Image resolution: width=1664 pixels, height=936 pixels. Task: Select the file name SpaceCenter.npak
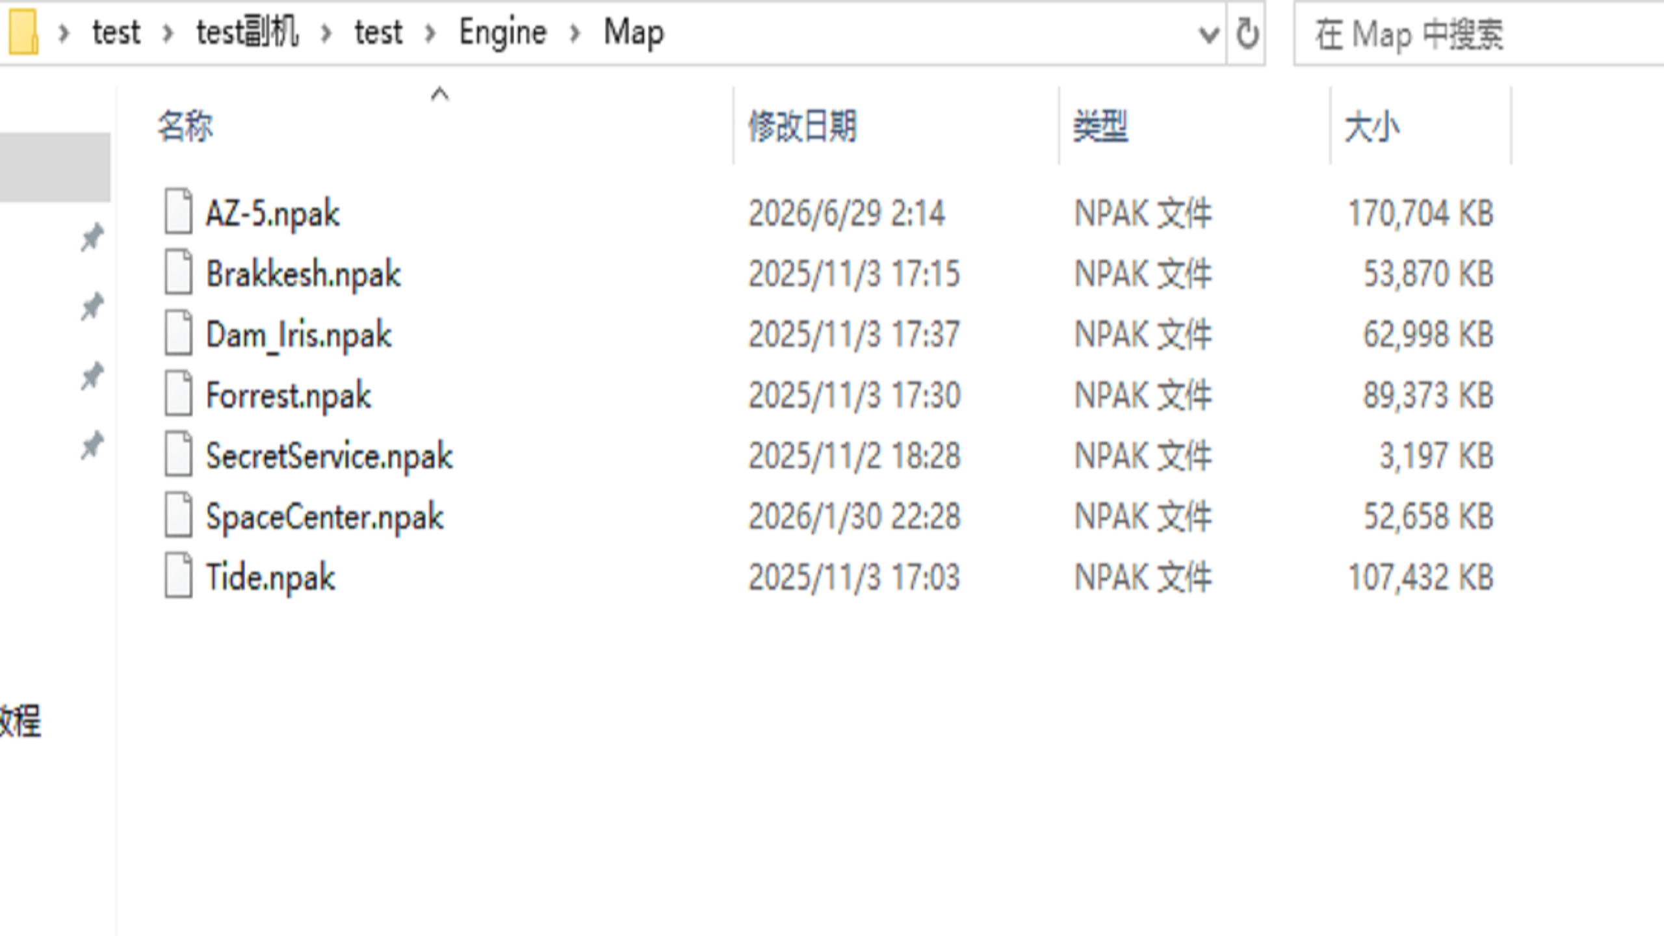(324, 517)
